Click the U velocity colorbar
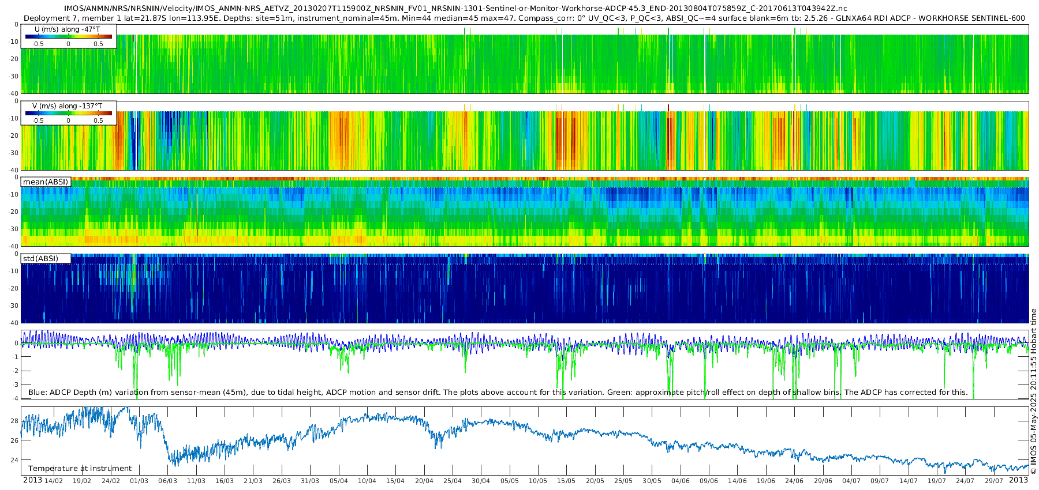This screenshot has width=1039, height=490. pos(68,37)
